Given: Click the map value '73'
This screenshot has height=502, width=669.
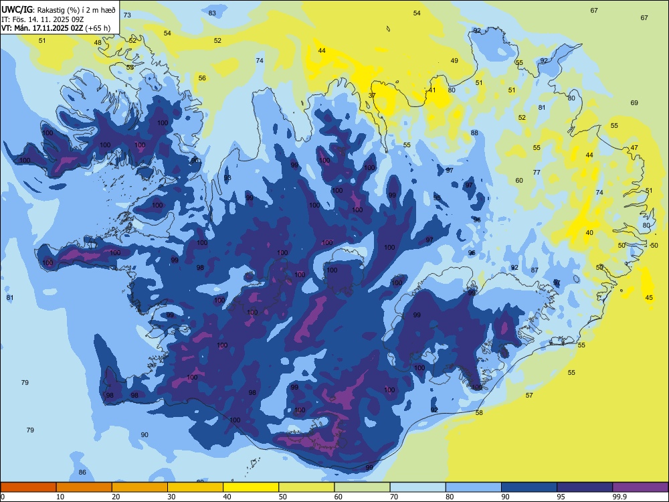Looking at the screenshot, I should coord(127,15).
